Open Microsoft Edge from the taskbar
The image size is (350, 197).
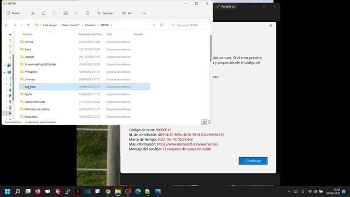point(138,192)
